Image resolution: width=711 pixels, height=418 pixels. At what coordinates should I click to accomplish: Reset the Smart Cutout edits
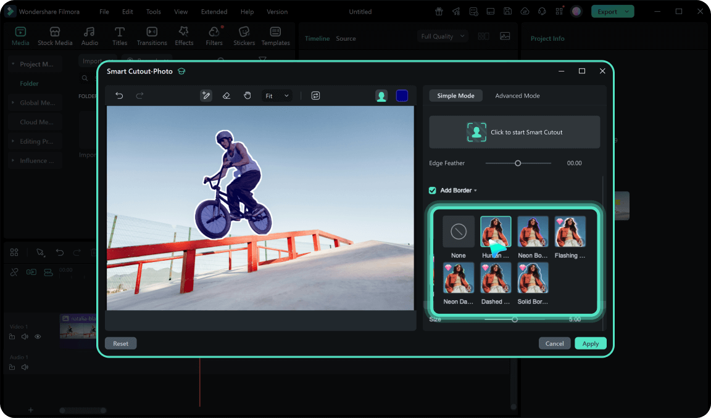click(120, 343)
